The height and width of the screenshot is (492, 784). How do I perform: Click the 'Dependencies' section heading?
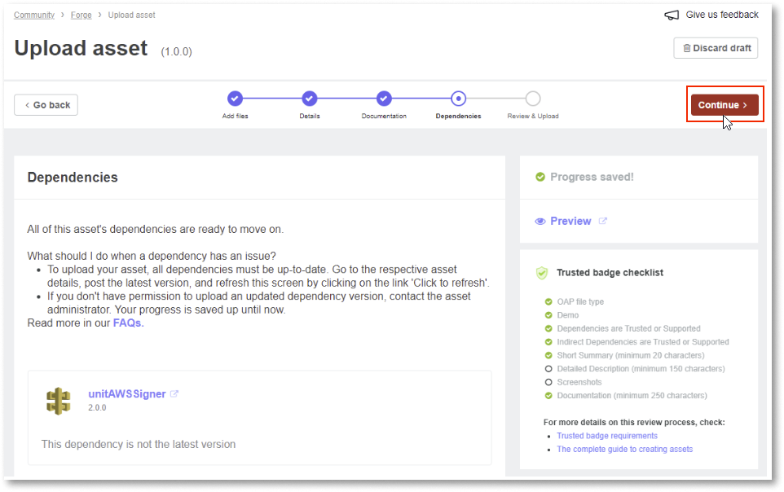pos(73,178)
